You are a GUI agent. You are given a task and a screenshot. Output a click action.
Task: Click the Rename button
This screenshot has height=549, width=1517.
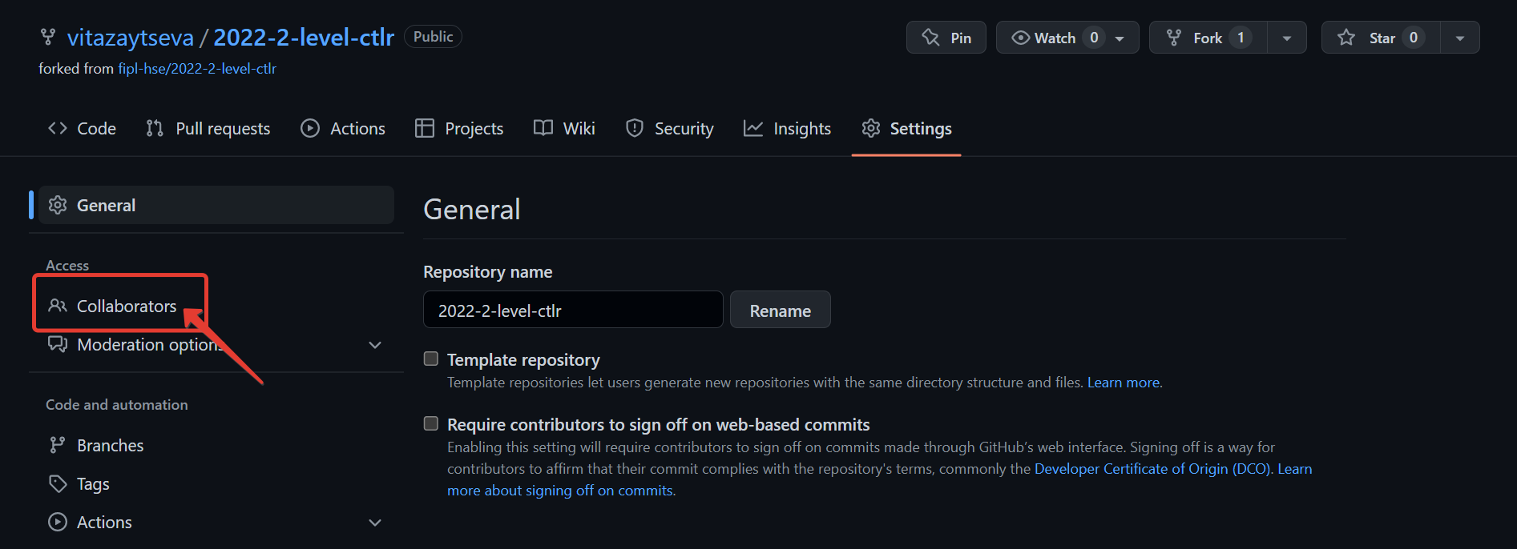click(781, 310)
